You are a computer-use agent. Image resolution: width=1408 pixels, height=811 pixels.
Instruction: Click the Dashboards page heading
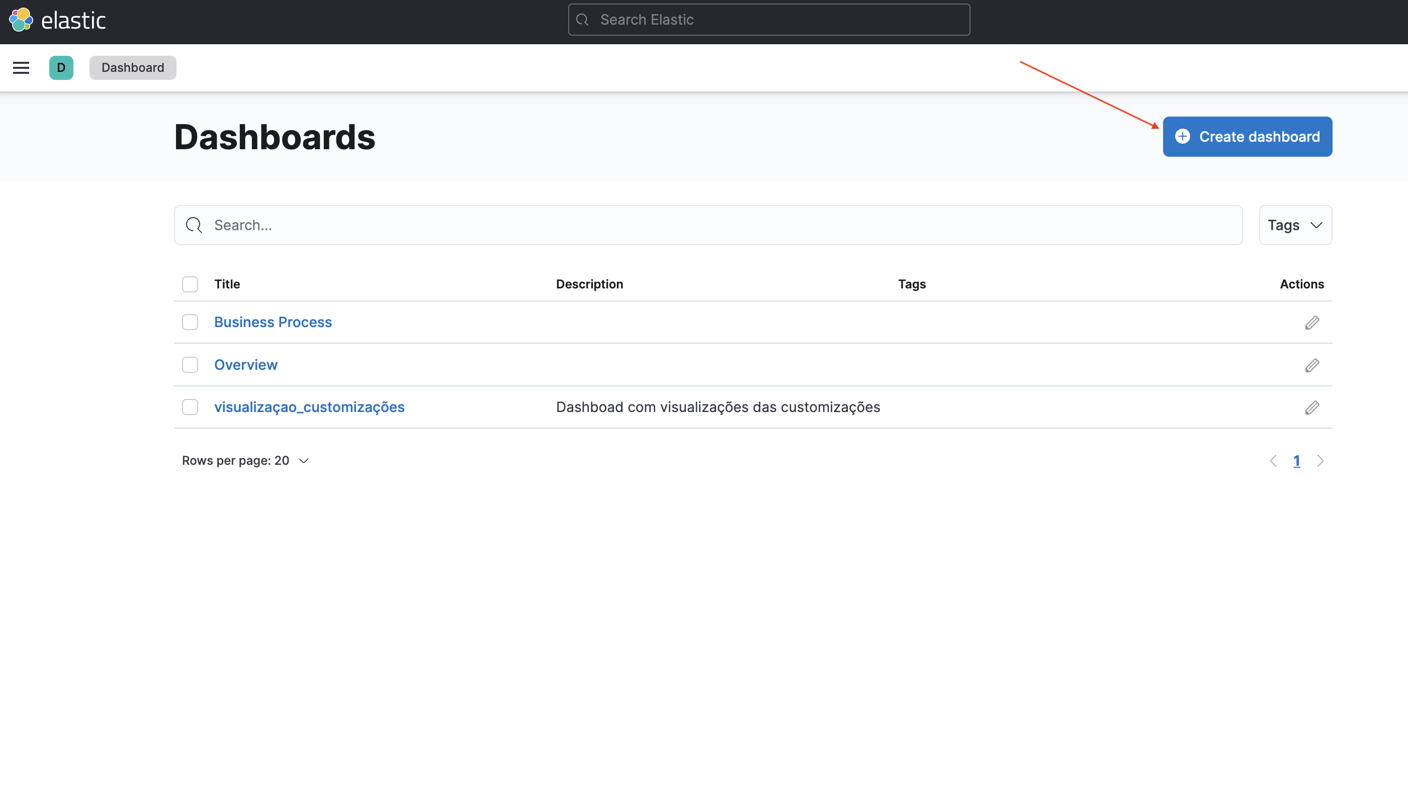(x=275, y=137)
